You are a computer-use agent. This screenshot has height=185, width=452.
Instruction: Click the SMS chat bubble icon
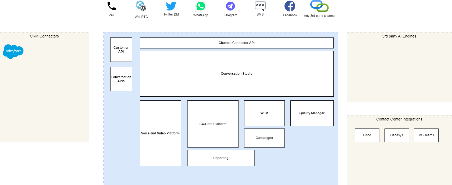click(260, 6)
